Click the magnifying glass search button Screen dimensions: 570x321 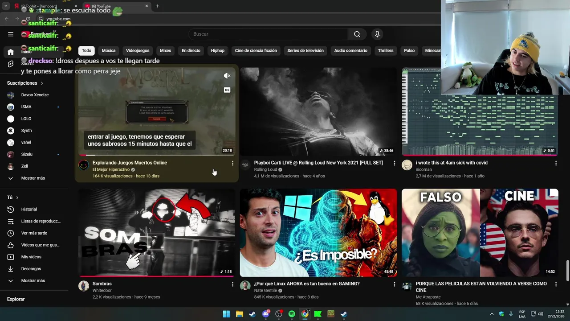[357, 34]
